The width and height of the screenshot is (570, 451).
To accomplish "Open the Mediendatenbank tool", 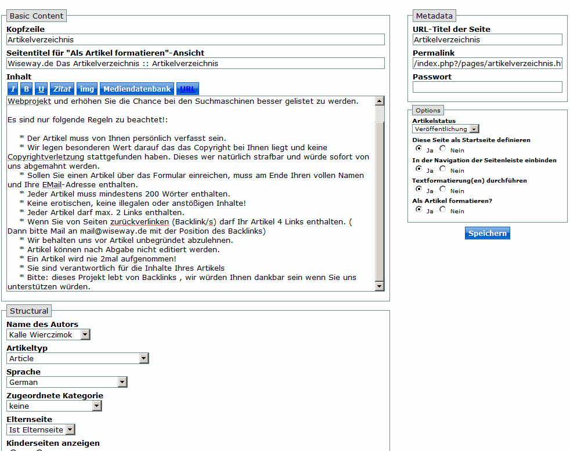I will 136,89.
